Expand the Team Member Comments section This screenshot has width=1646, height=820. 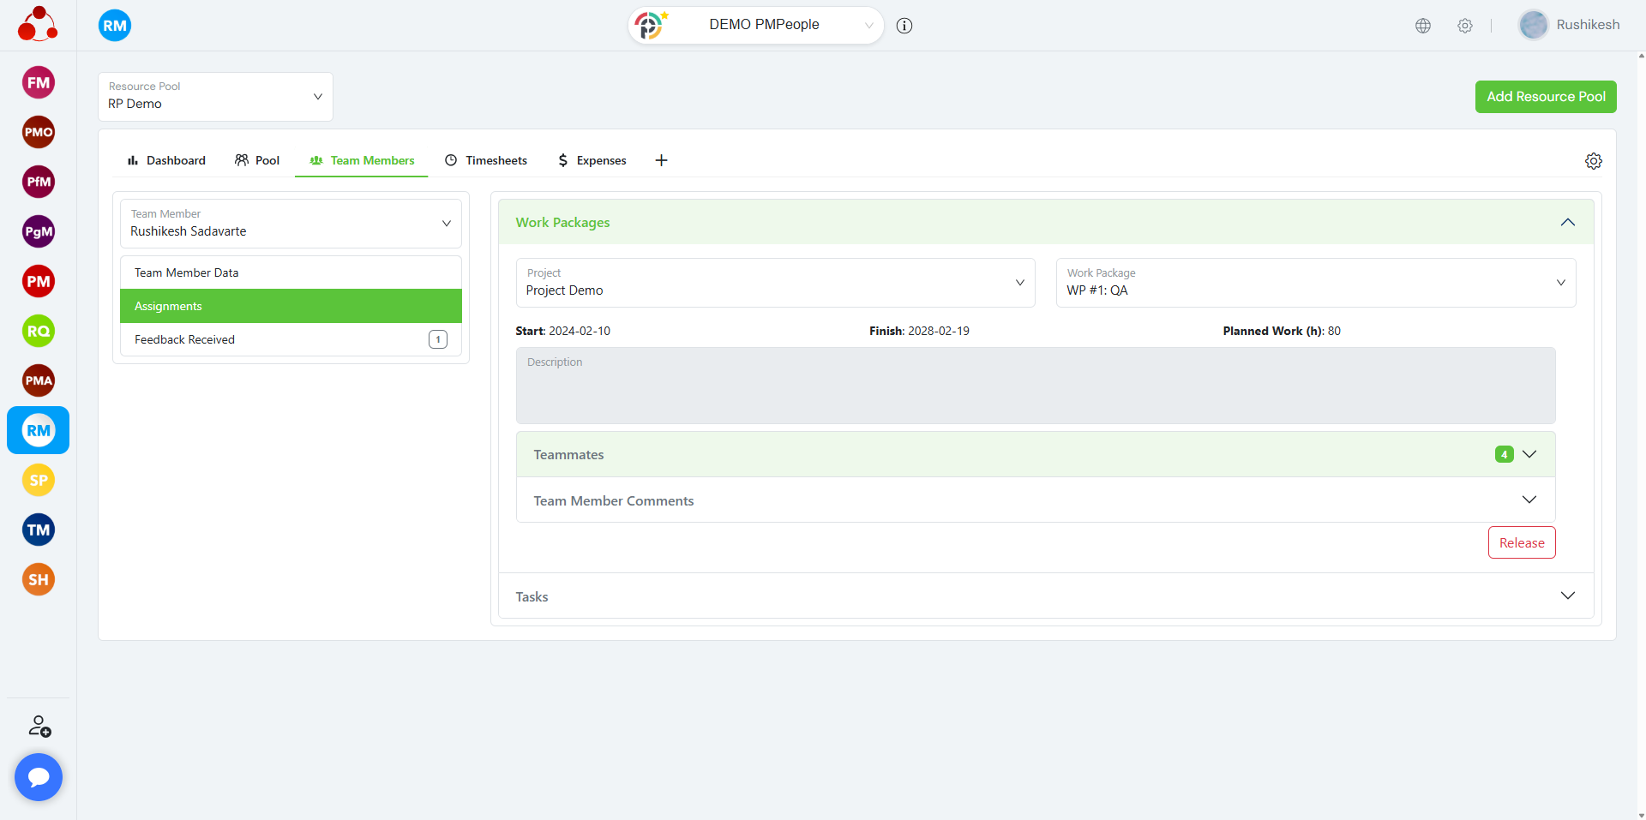[1529, 500]
